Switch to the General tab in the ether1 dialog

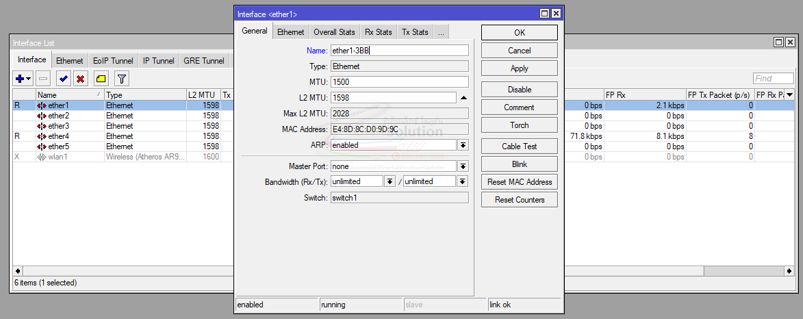(255, 31)
